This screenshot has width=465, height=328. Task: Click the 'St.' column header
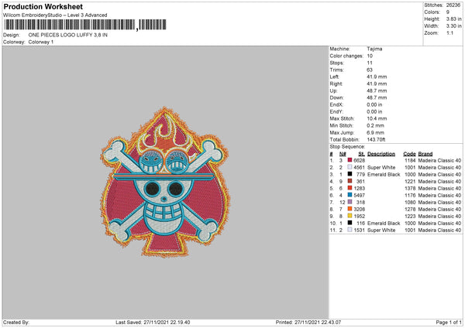[361, 154]
